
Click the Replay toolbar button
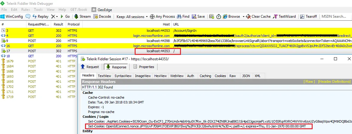pos(40,16)
